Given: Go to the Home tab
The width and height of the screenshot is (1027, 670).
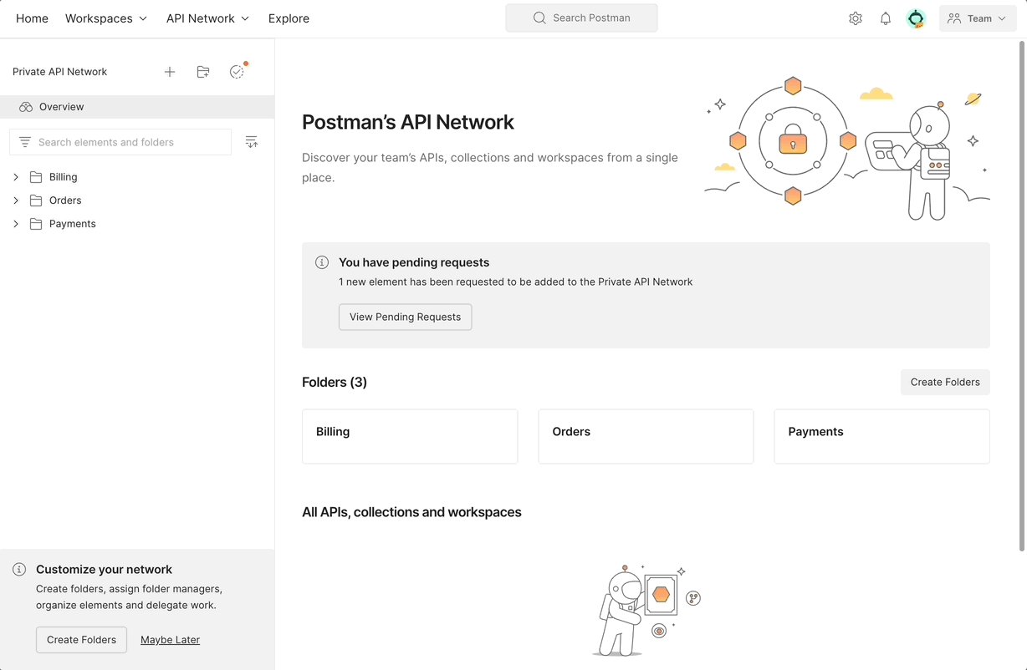Looking at the screenshot, I should 32,18.
